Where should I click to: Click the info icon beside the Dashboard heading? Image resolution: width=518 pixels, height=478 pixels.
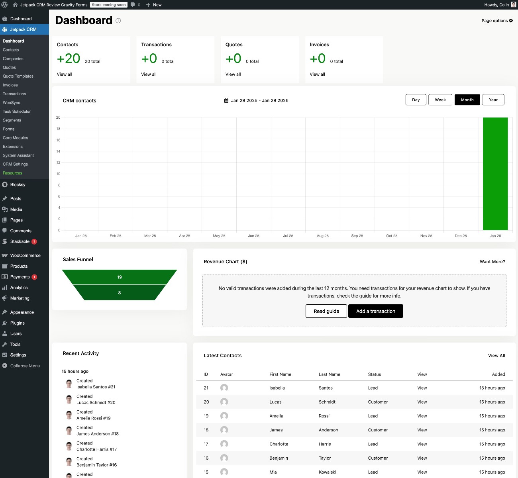pyautogui.click(x=118, y=21)
